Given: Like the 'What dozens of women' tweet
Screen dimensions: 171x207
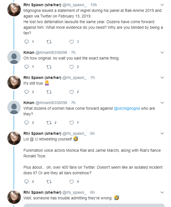Looking at the screenshot, I should click(x=72, y=123).
